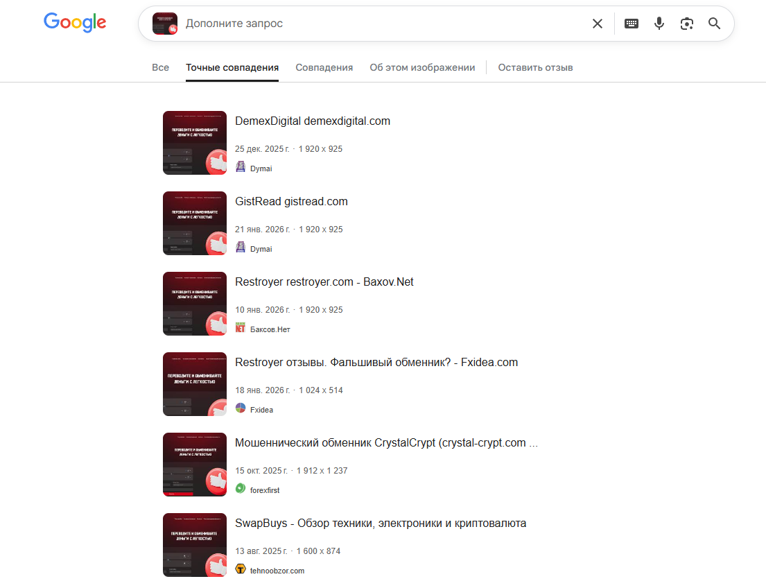Click the forexfirst favicon icon
This screenshot has width=766, height=588.
pos(241,488)
